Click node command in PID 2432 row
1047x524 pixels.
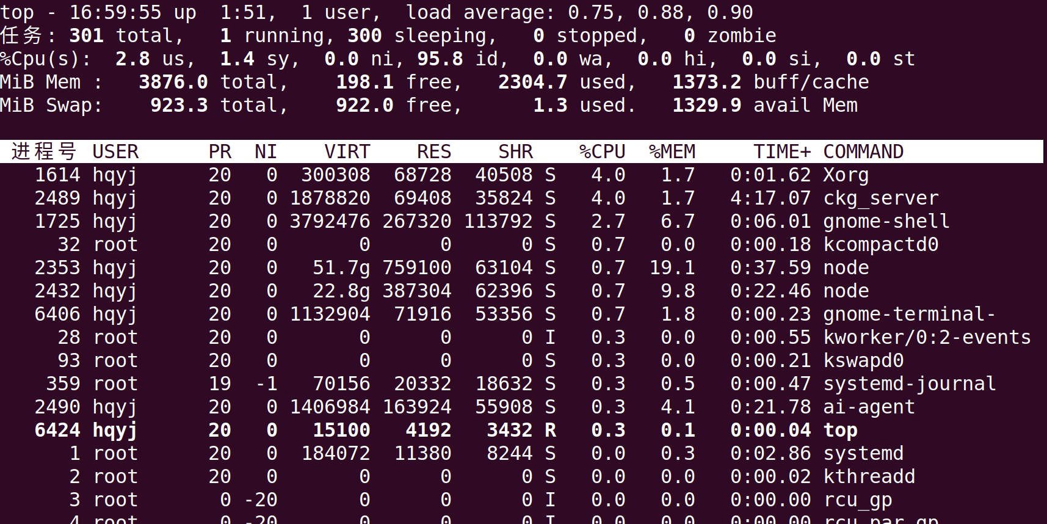click(846, 291)
